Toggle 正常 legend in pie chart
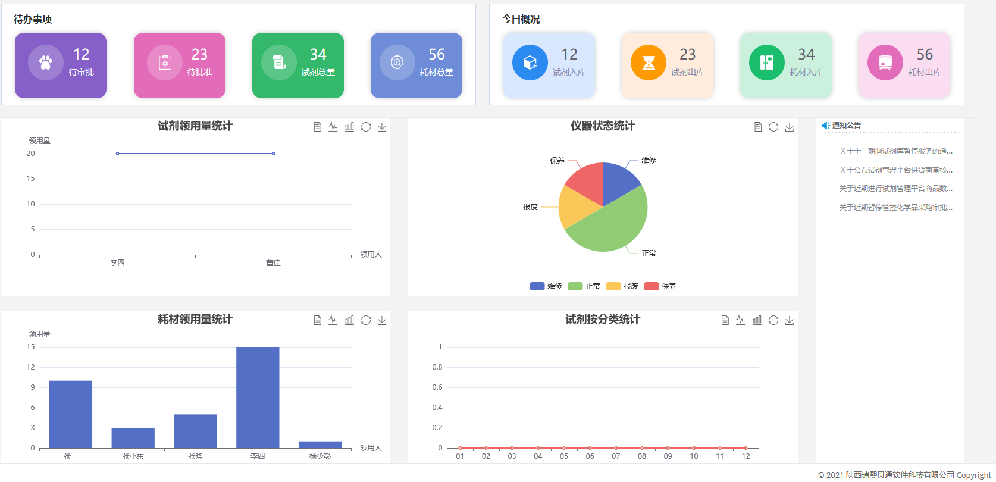Viewport: 996px width, 482px height. tap(584, 286)
